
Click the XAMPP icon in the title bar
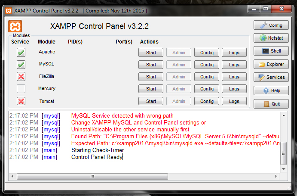coord(9,11)
